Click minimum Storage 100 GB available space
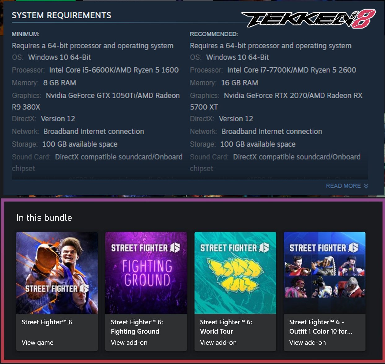Image resolution: width=385 pixels, height=364 pixels. [80, 144]
